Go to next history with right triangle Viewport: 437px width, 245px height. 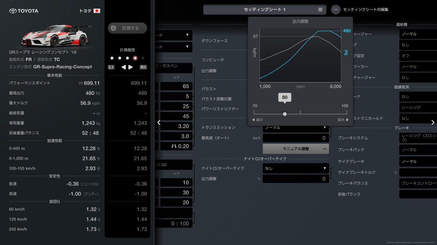(131, 67)
